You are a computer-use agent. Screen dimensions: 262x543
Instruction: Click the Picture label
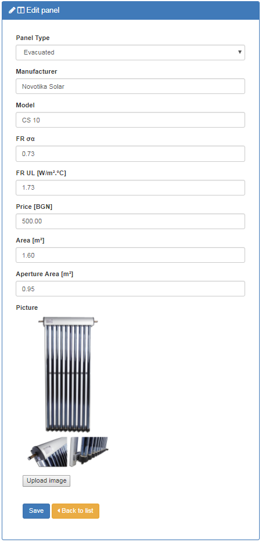point(27,307)
